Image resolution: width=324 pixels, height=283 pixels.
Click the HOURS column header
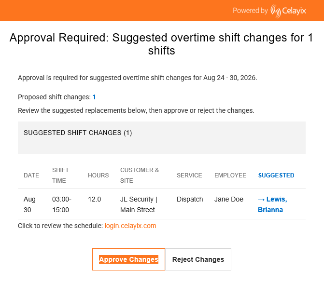[x=99, y=175]
